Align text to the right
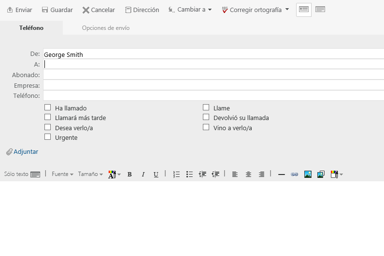Screen dimensions: 384x256 pyautogui.click(x=261, y=175)
